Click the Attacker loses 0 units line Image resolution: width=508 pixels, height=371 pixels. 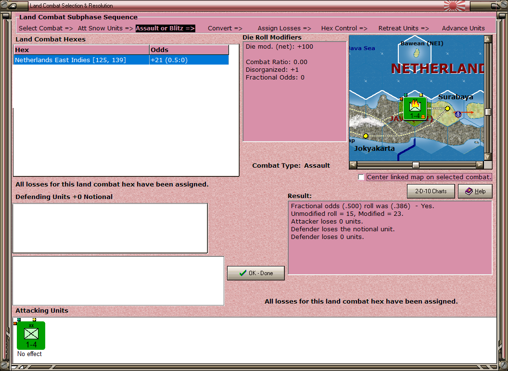[327, 221]
